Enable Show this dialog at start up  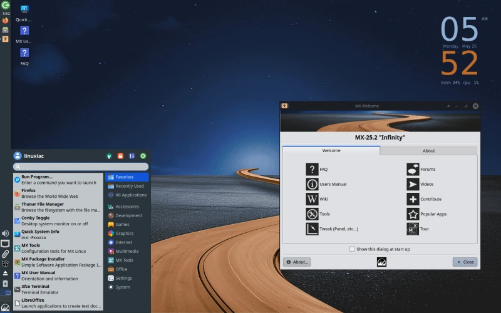(x=352, y=249)
